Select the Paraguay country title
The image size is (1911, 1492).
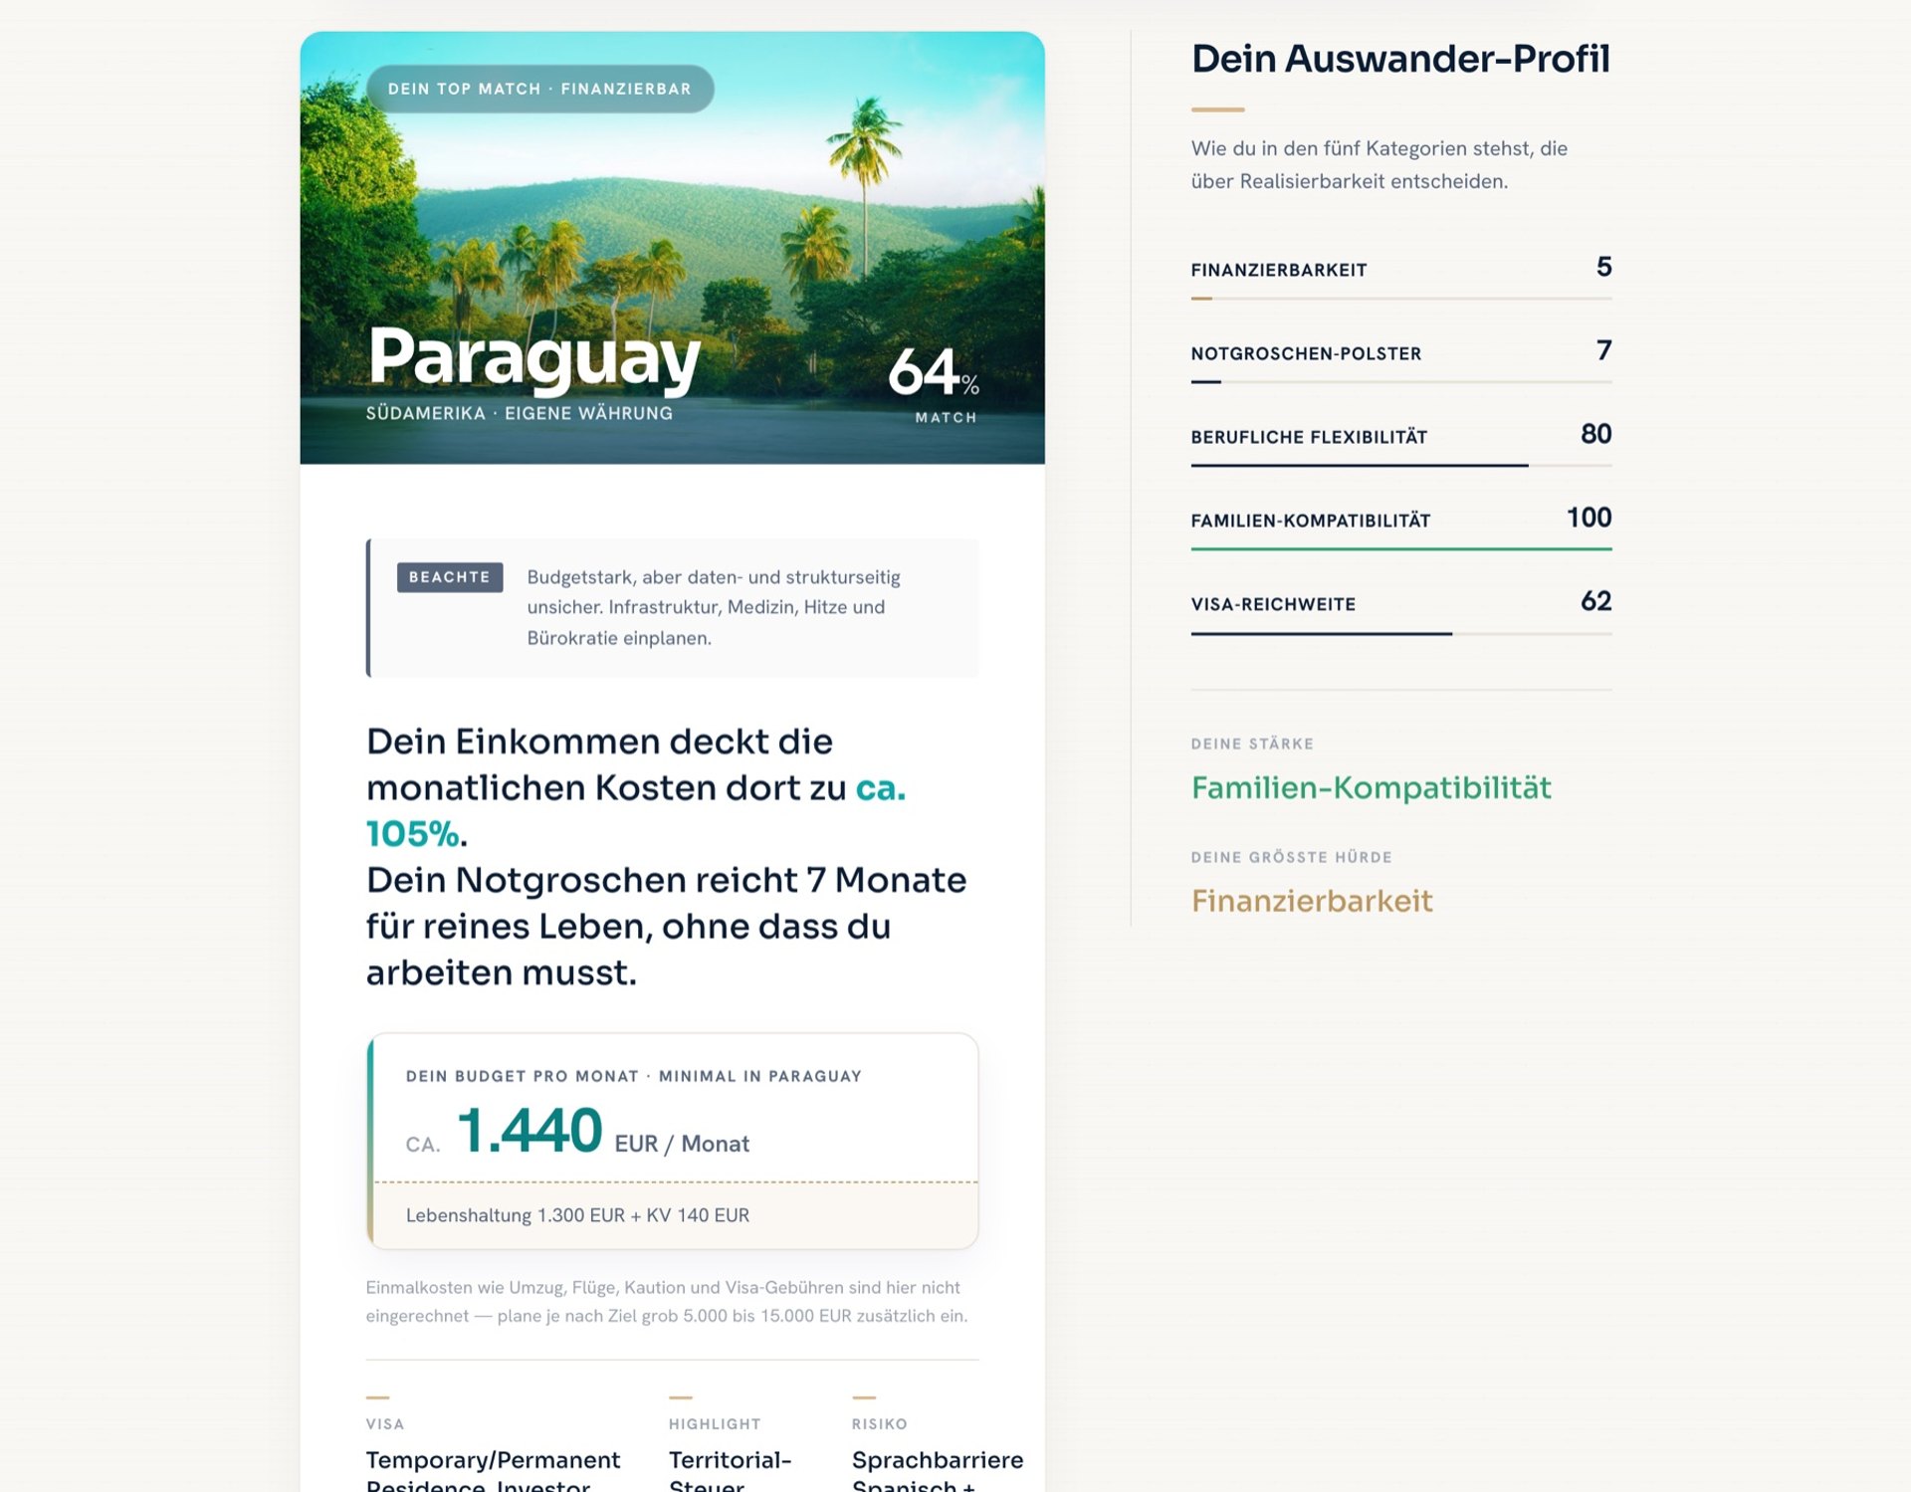pos(534,357)
